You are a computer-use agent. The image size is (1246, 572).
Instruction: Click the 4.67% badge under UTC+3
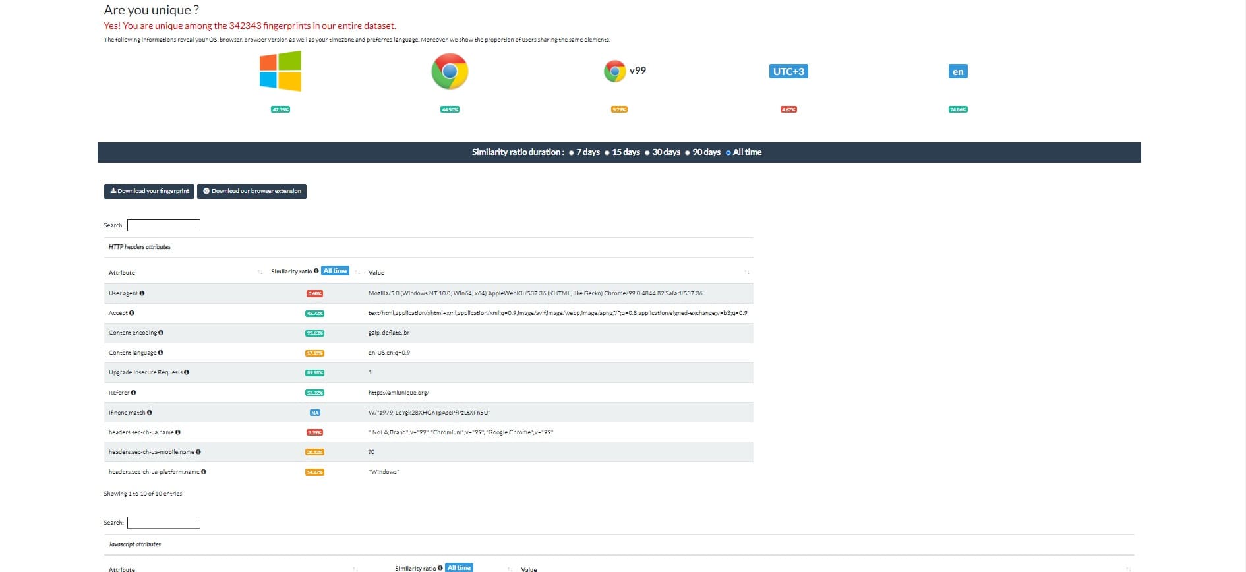tap(788, 109)
